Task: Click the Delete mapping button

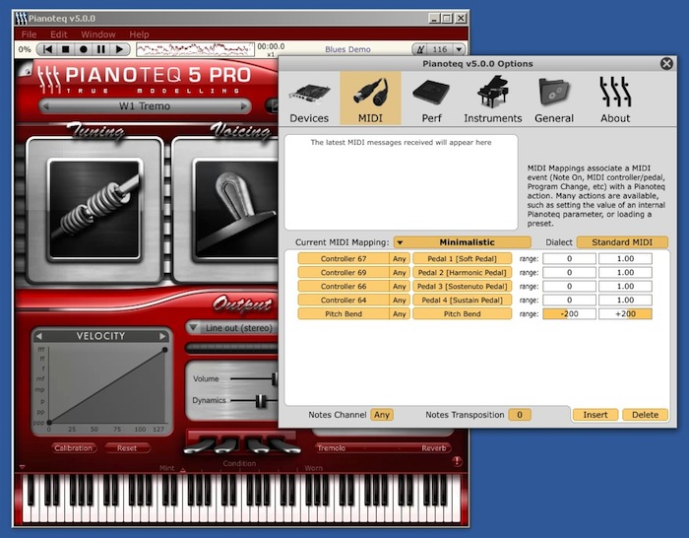Action: [645, 415]
